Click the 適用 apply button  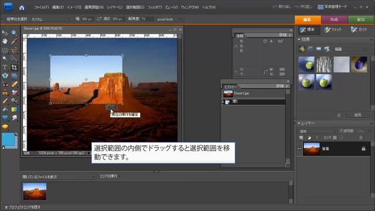tap(357, 115)
